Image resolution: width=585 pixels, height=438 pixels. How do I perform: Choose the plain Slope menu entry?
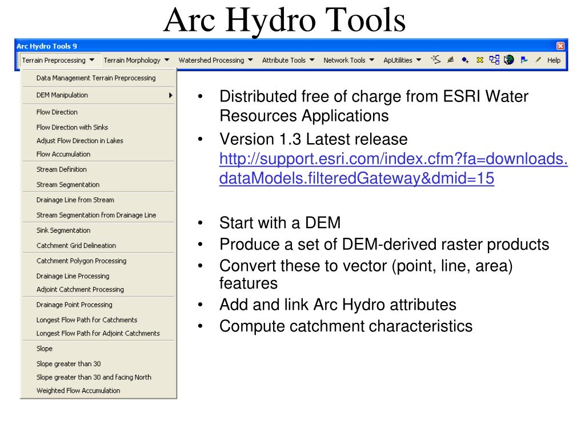98,348
